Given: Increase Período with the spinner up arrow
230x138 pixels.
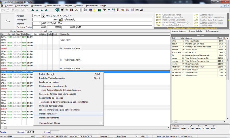Looking at the screenshot, I should coord(43,15).
